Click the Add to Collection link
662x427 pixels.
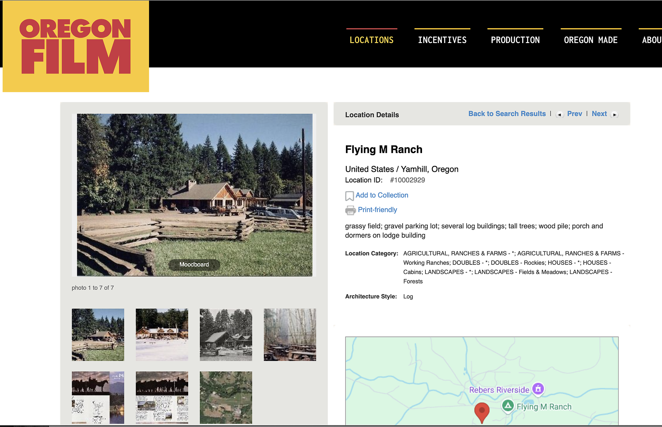[382, 195]
